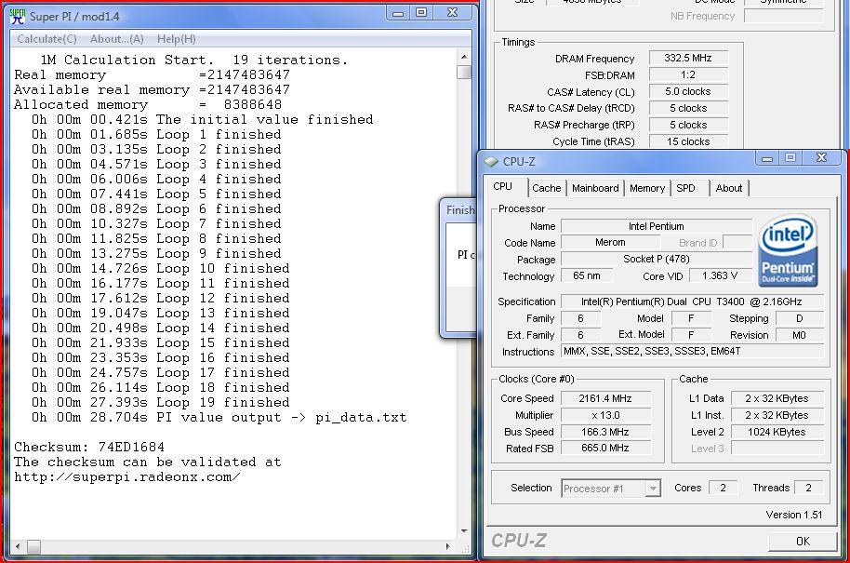The image size is (850, 563).
Task: Click Super PI horizontal scrollbar right arrow
Action: click(x=447, y=547)
